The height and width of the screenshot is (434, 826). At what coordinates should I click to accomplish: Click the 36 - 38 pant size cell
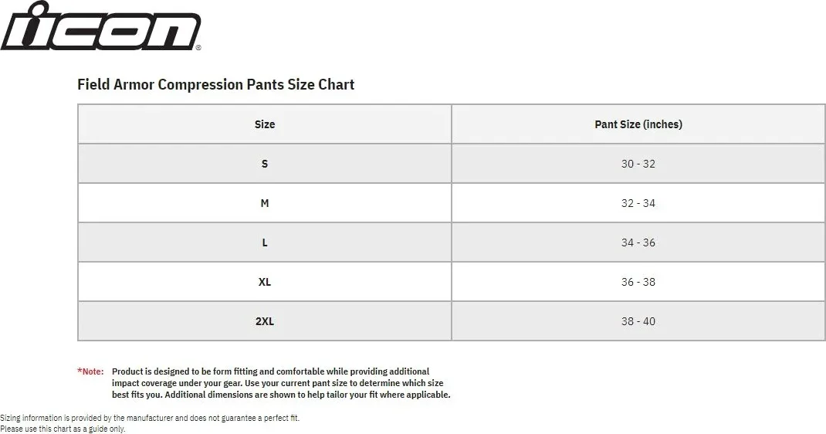638,282
